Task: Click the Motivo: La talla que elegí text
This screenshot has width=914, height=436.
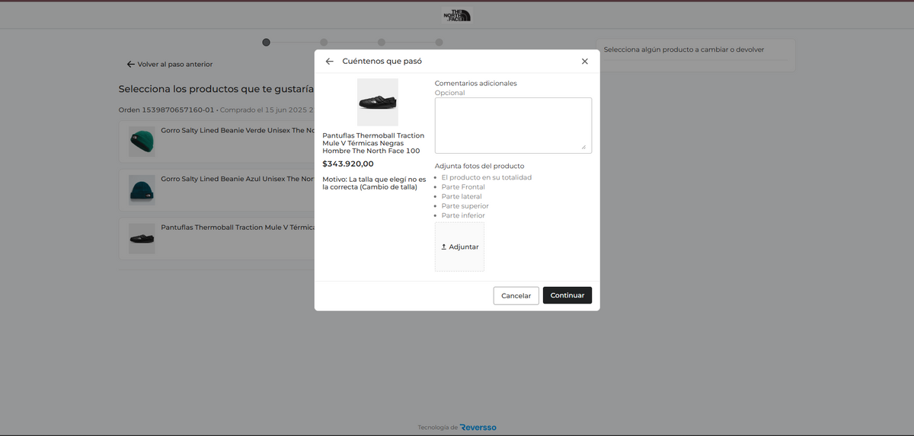Action: [x=374, y=183]
